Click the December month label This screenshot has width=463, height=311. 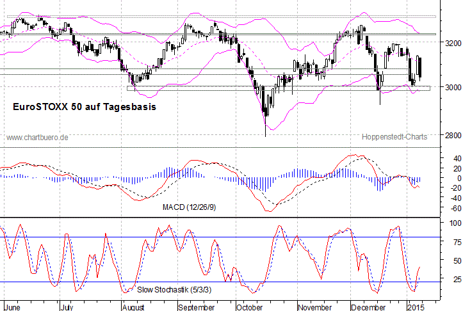coord(368,307)
